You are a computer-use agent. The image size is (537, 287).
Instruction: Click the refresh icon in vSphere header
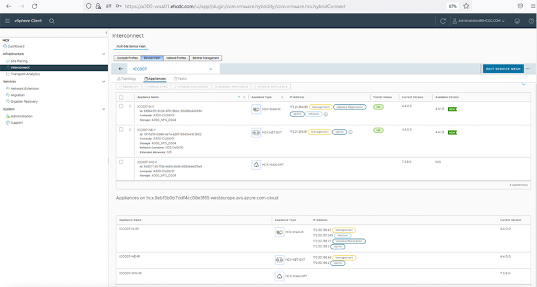[x=443, y=21]
